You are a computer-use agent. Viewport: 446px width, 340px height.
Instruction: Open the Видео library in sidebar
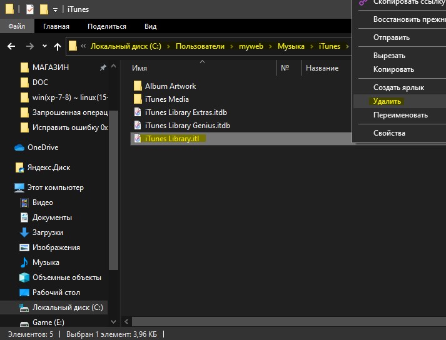(43, 202)
